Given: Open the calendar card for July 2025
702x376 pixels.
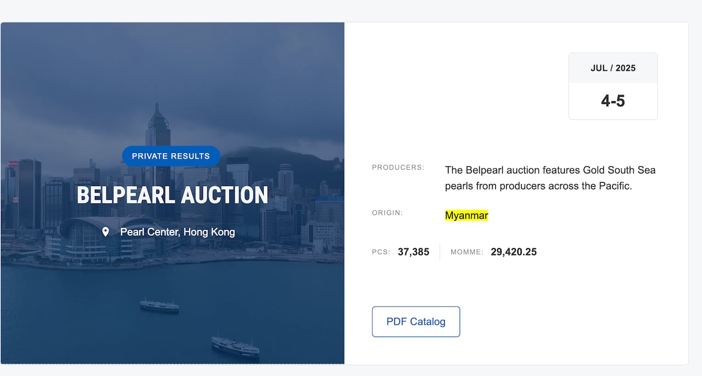Looking at the screenshot, I should click(613, 86).
